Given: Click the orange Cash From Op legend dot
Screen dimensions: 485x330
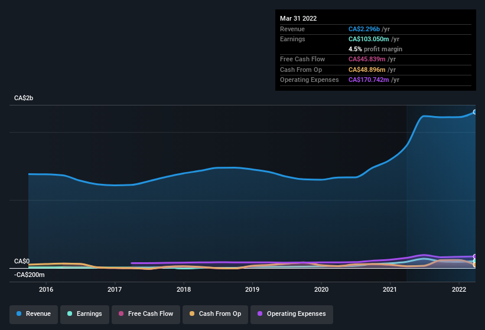Looking at the screenshot, I should 192,313.
